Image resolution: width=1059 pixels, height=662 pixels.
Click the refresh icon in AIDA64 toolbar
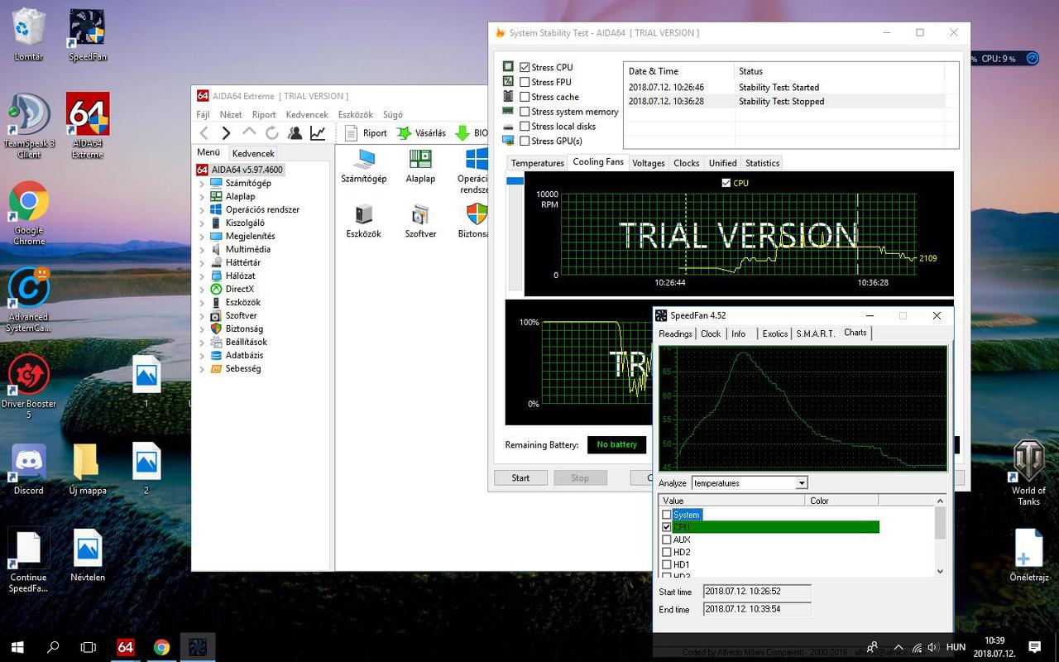(x=271, y=133)
